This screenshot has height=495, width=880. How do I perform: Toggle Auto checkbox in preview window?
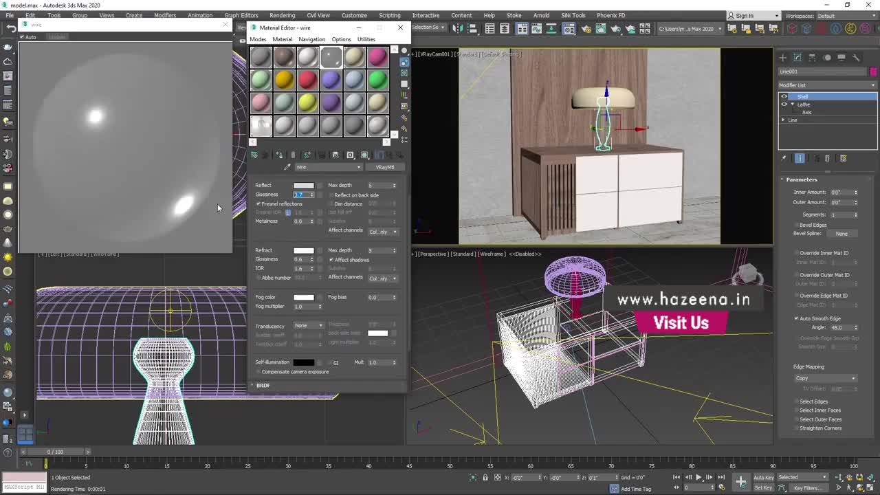(x=22, y=37)
